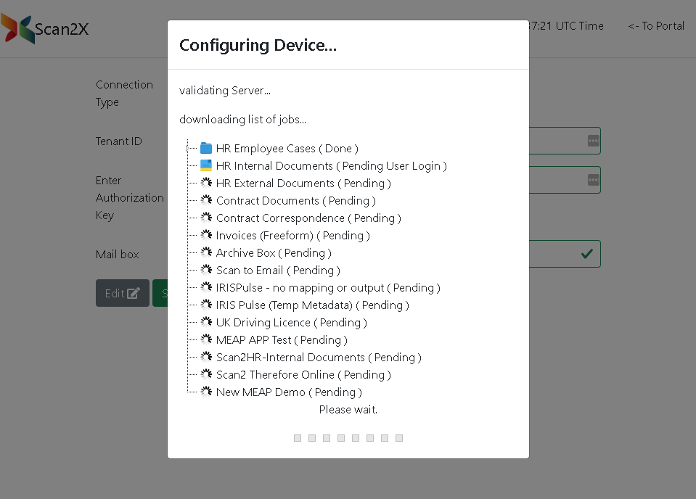This screenshot has height=499, width=696.
Task: Select the Invoices (Freeform) job entry
Action: [292, 236]
